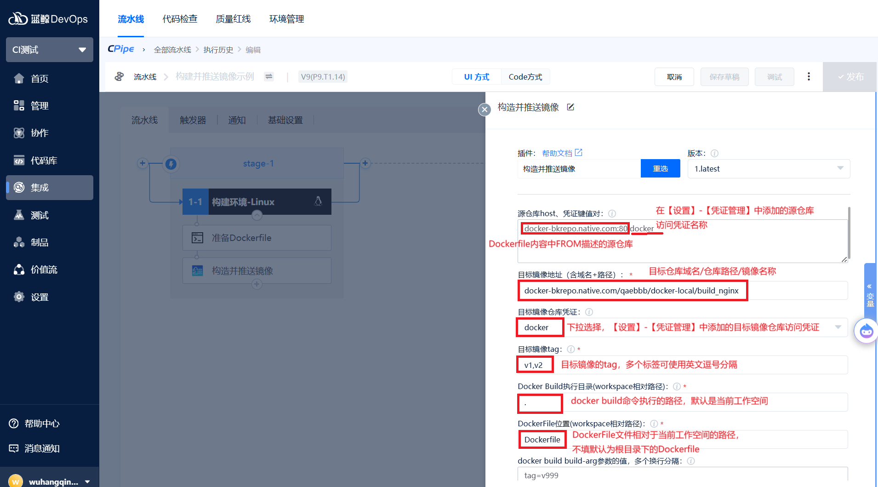The image size is (878, 487).
Task: Click the info icon next to 版本 label
Action: point(714,154)
